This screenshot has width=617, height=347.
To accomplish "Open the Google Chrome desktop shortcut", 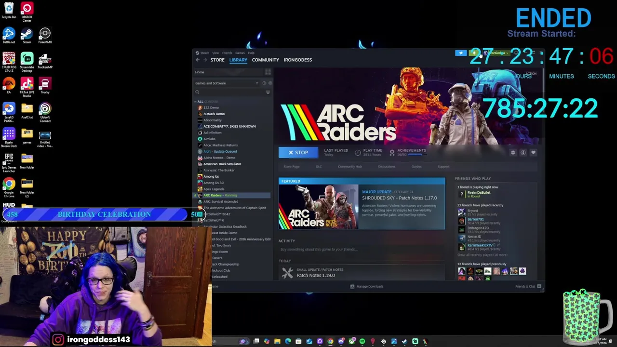I will click(x=9, y=188).
